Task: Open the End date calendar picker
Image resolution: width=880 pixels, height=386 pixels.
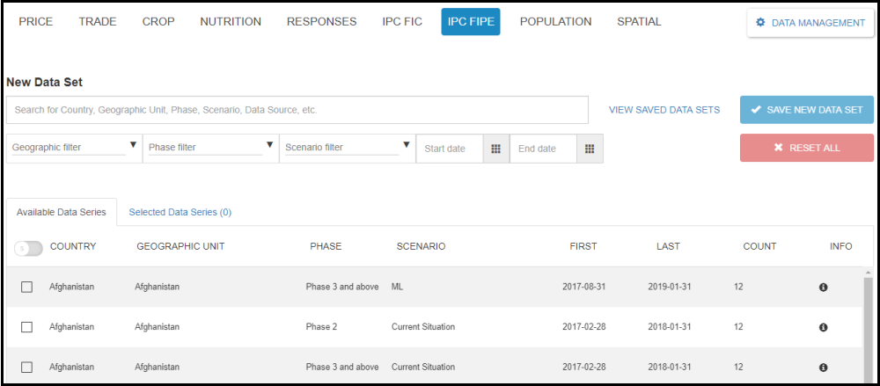Action: [x=590, y=149]
